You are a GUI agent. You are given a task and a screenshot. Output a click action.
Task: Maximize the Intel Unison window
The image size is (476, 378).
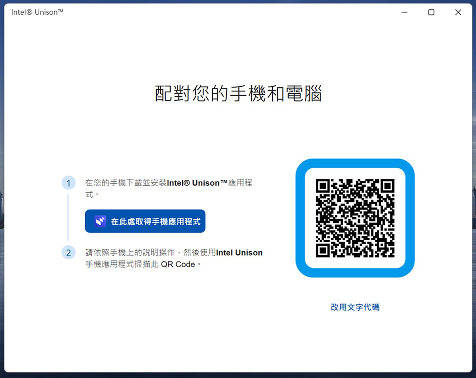(431, 12)
